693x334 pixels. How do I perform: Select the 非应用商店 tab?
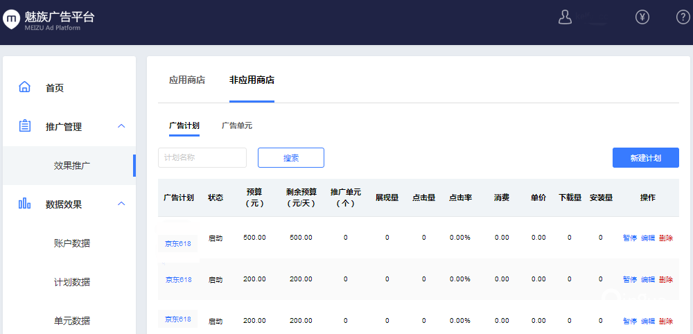pyautogui.click(x=252, y=80)
